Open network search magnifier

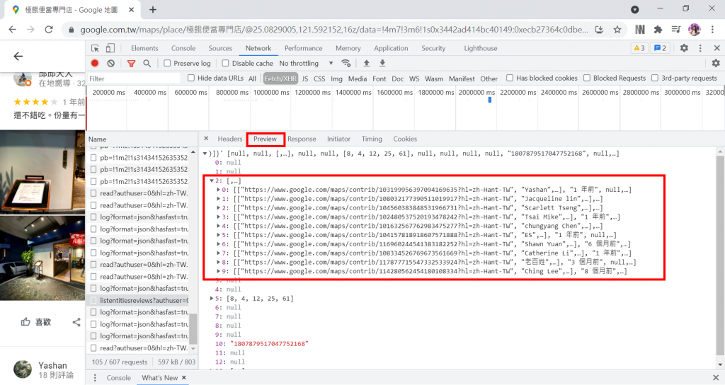tap(147, 63)
